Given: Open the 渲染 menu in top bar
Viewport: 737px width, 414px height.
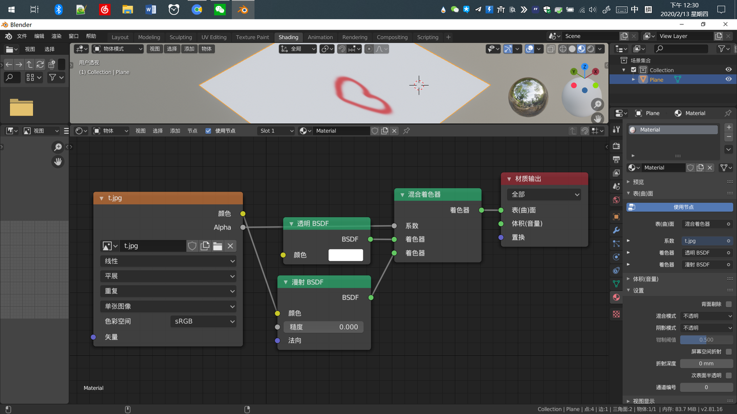Looking at the screenshot, I should tap(56, 36).
